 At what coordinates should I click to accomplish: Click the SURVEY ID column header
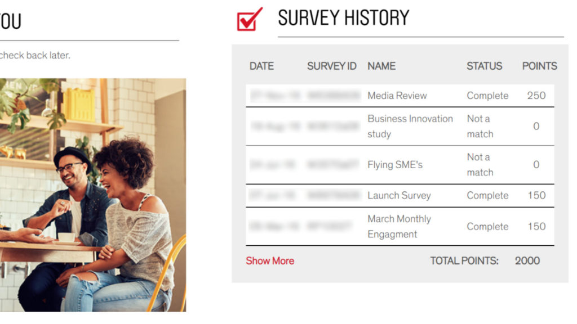(331, 66)
